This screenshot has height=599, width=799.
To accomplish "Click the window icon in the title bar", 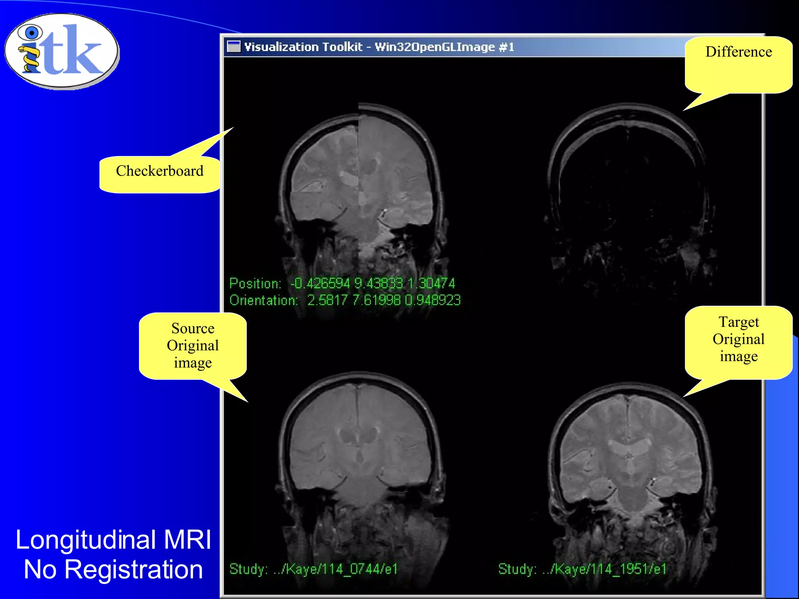I will [234, 46].
